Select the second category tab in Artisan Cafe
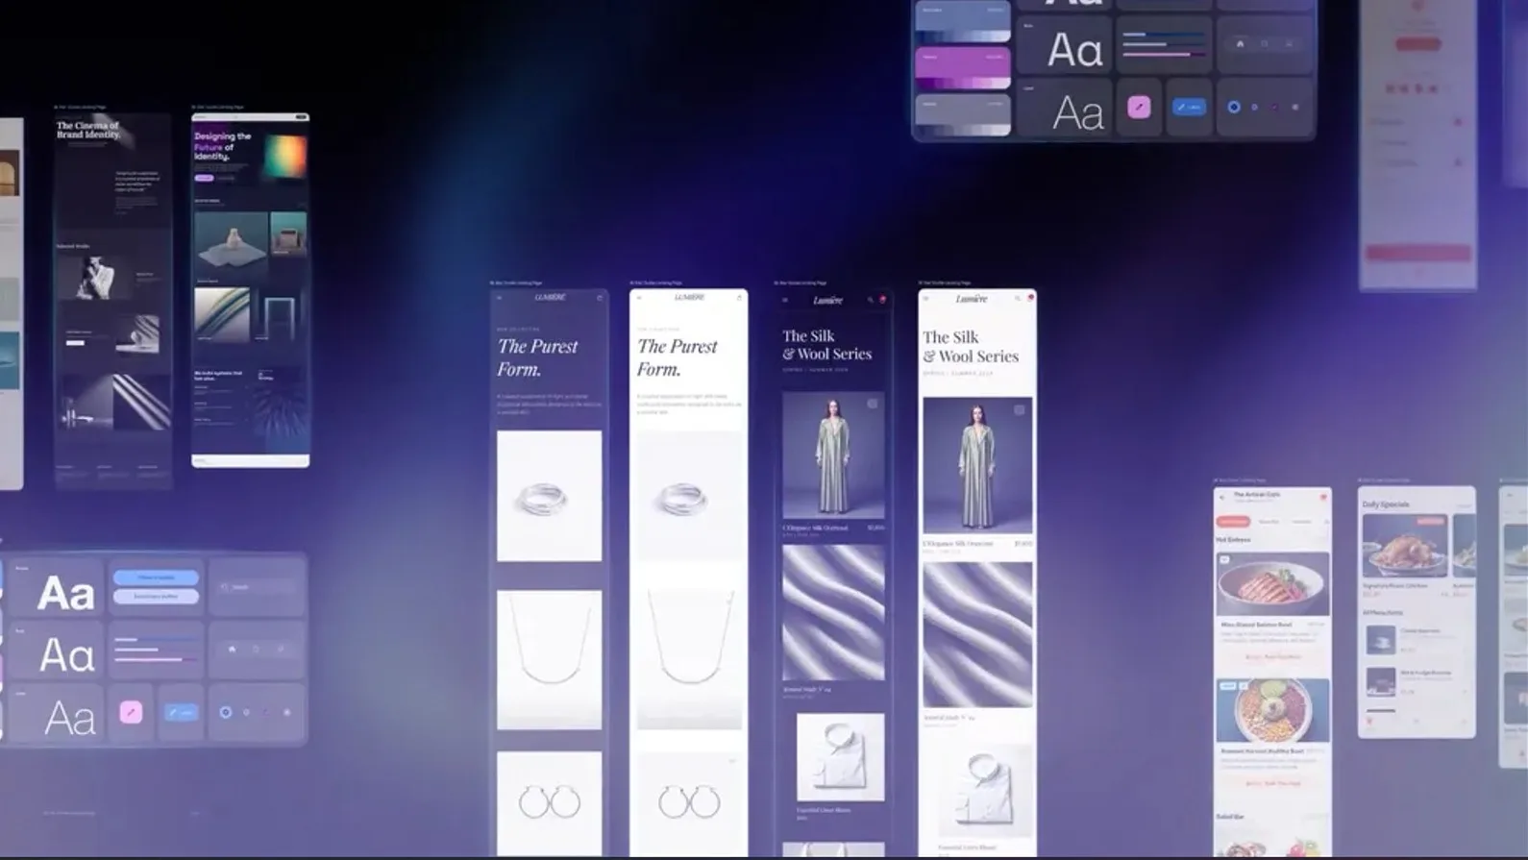Viewport: 1528px width, 860px height. [x=1269, y=522]
